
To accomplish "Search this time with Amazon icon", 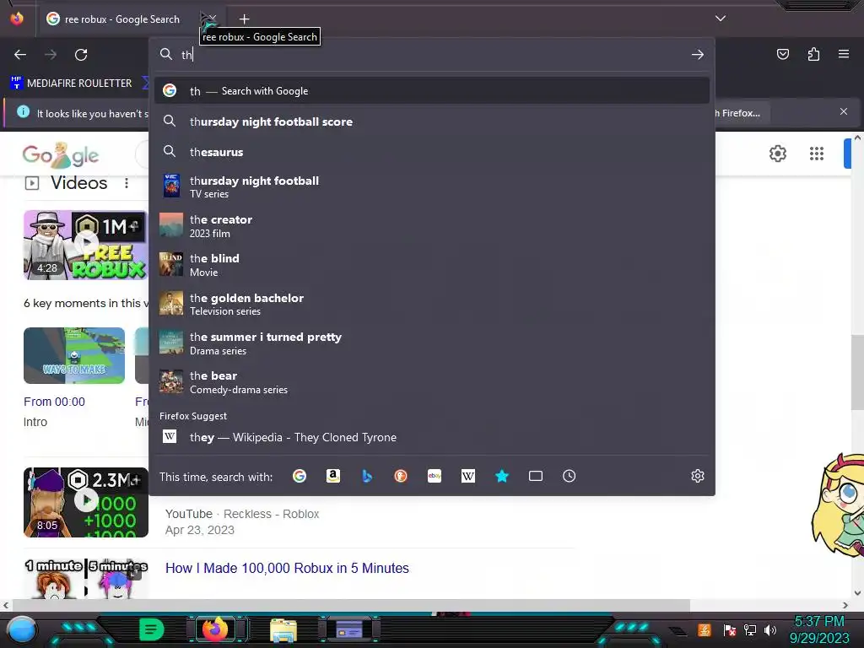I will [x=332, y=476].
